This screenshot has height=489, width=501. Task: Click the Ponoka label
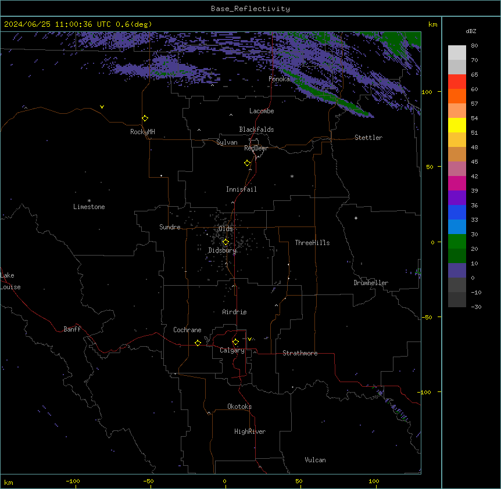click(x=279, y=79)
